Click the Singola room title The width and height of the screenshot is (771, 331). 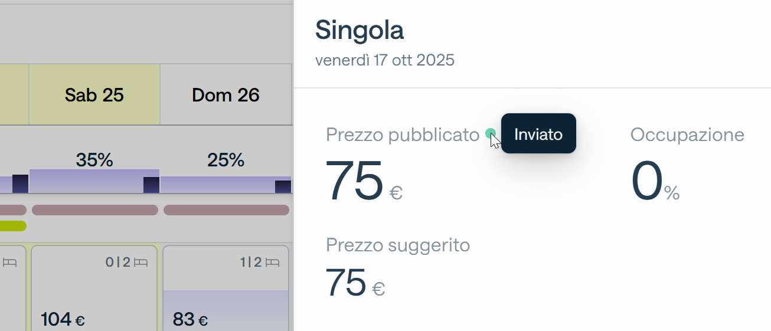[360, 30]
